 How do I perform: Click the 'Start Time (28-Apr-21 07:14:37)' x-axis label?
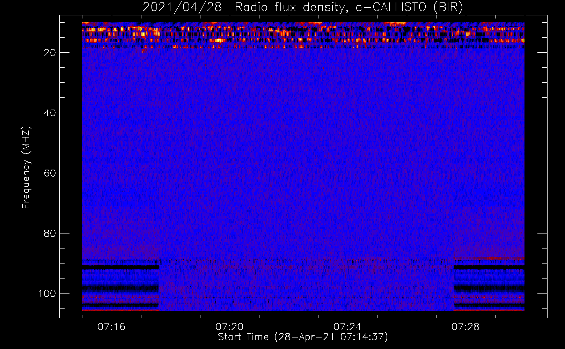303,337
